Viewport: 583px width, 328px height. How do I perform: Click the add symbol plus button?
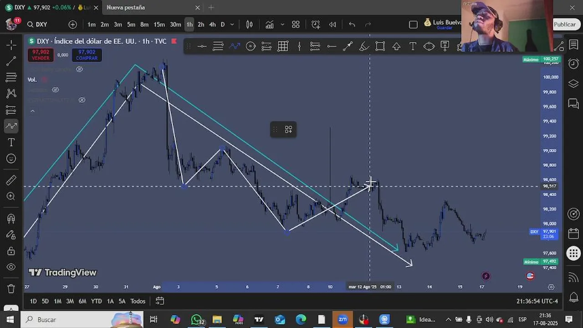pos(73,25)
